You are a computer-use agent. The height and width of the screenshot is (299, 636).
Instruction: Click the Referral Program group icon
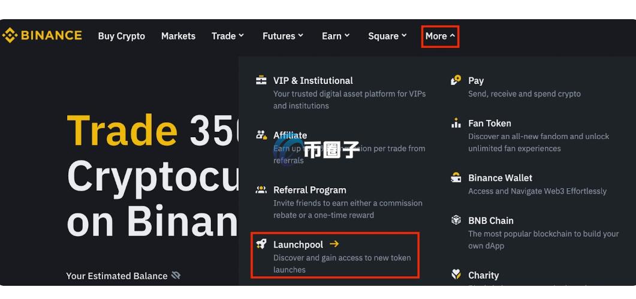coord(261,190)
